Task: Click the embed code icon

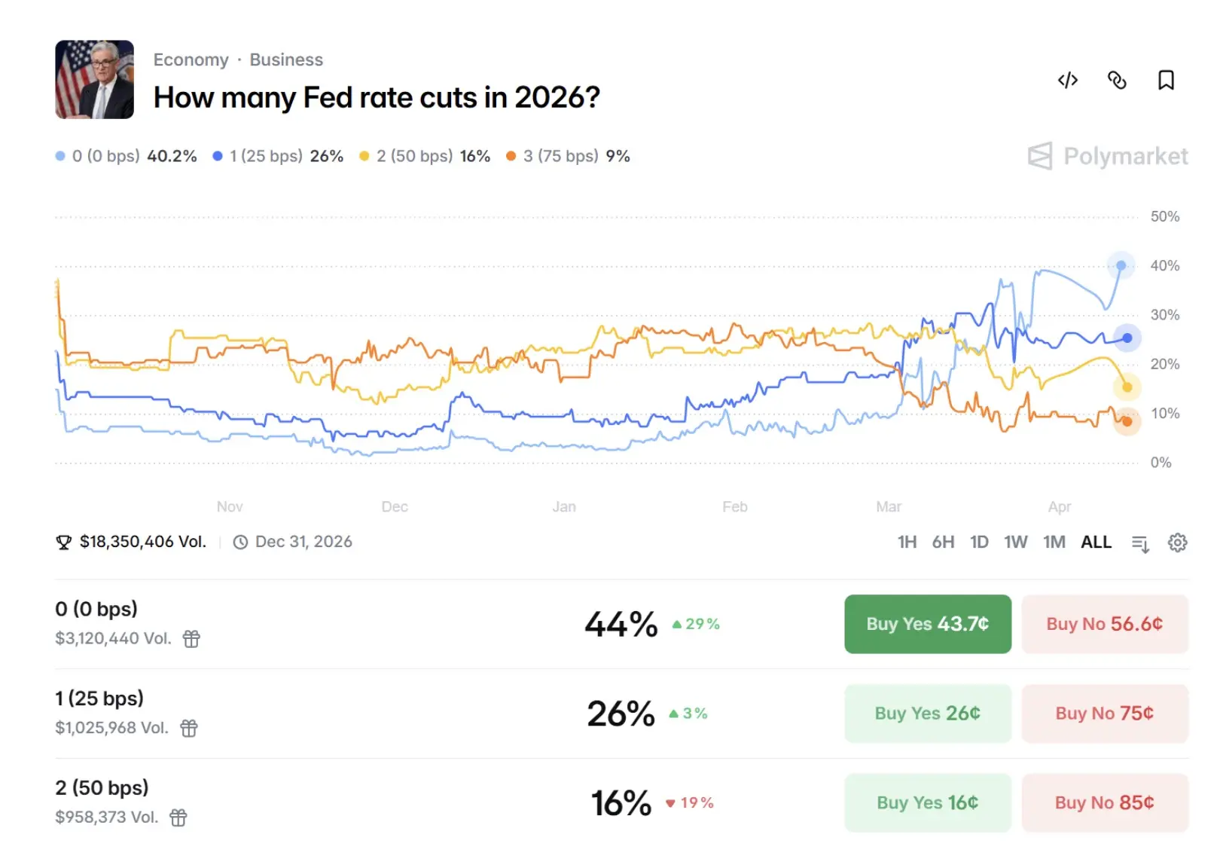Action: (x=1067, y=80)
